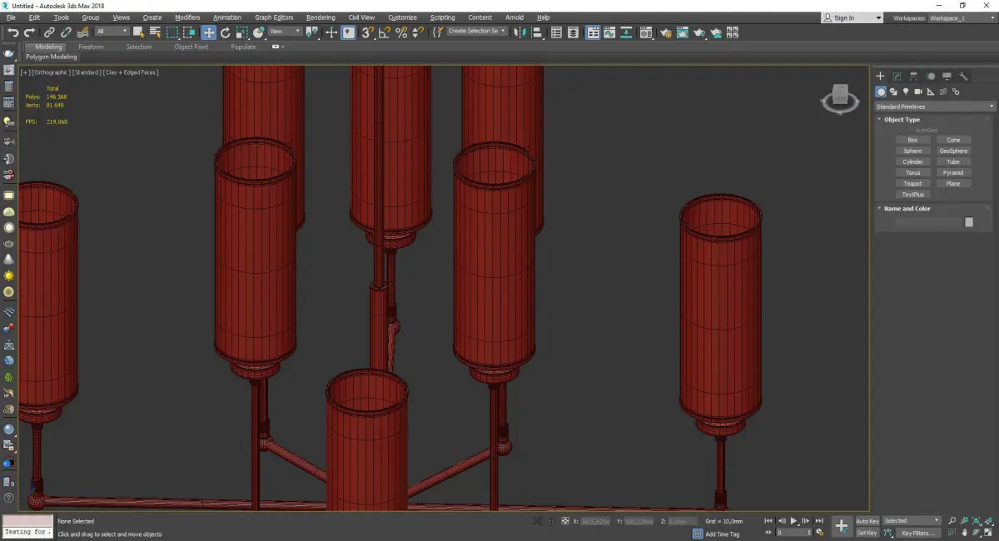Image resolution: width=999 pixels, height=541 pixels.
Task: Open the Modifiers menu
Action: click(187, 17)
